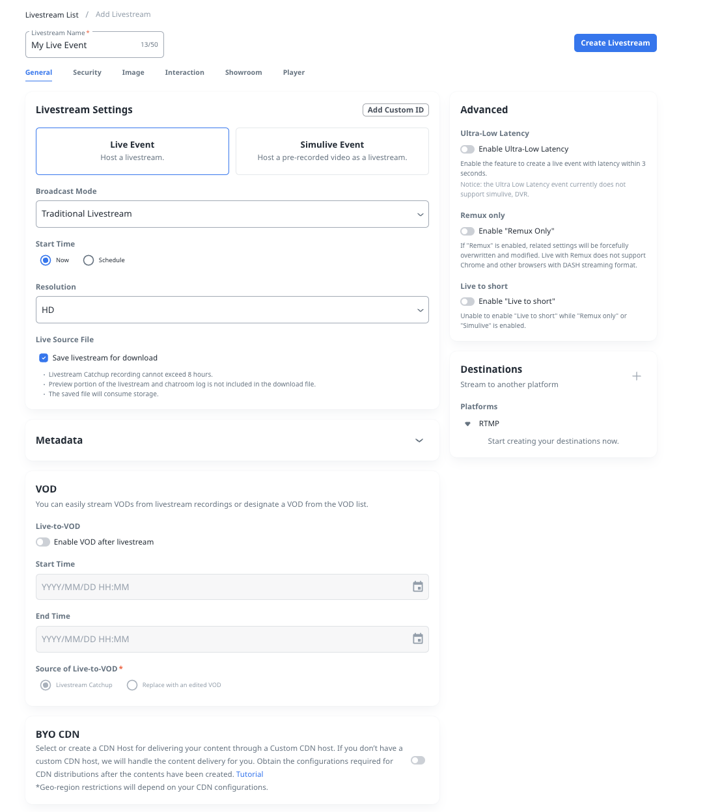
Task: Enable Ultra-Low Latency toggle
Action: 467,149
